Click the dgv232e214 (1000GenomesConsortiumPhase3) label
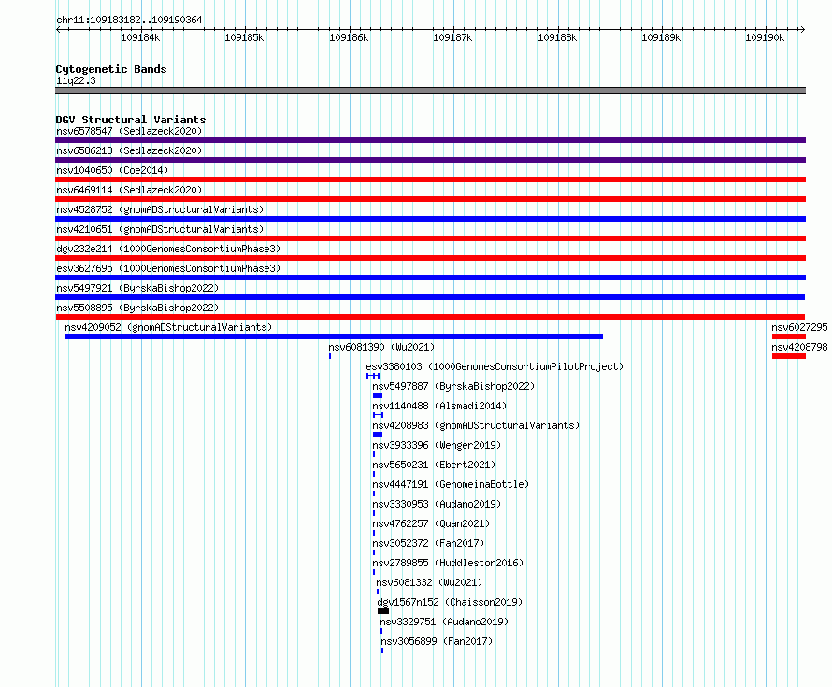Viewport: 832px width, 687px height. point(168,249)
